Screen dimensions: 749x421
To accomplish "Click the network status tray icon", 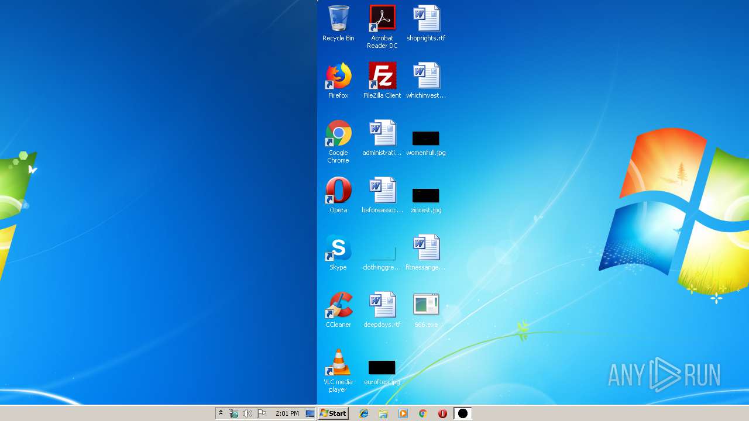I will click(233, 413).
